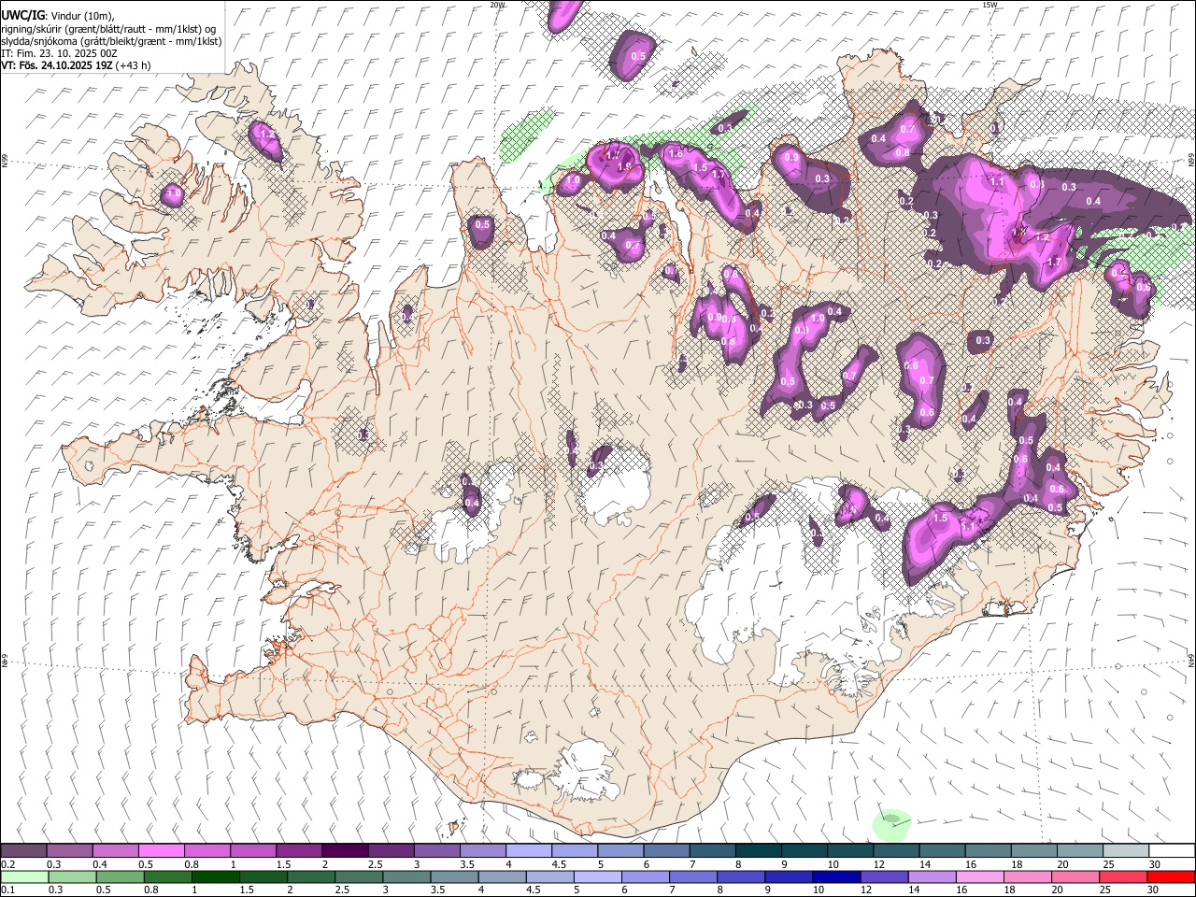Click the 'rigning/skúrir' legend description line

tap(107, 28)
